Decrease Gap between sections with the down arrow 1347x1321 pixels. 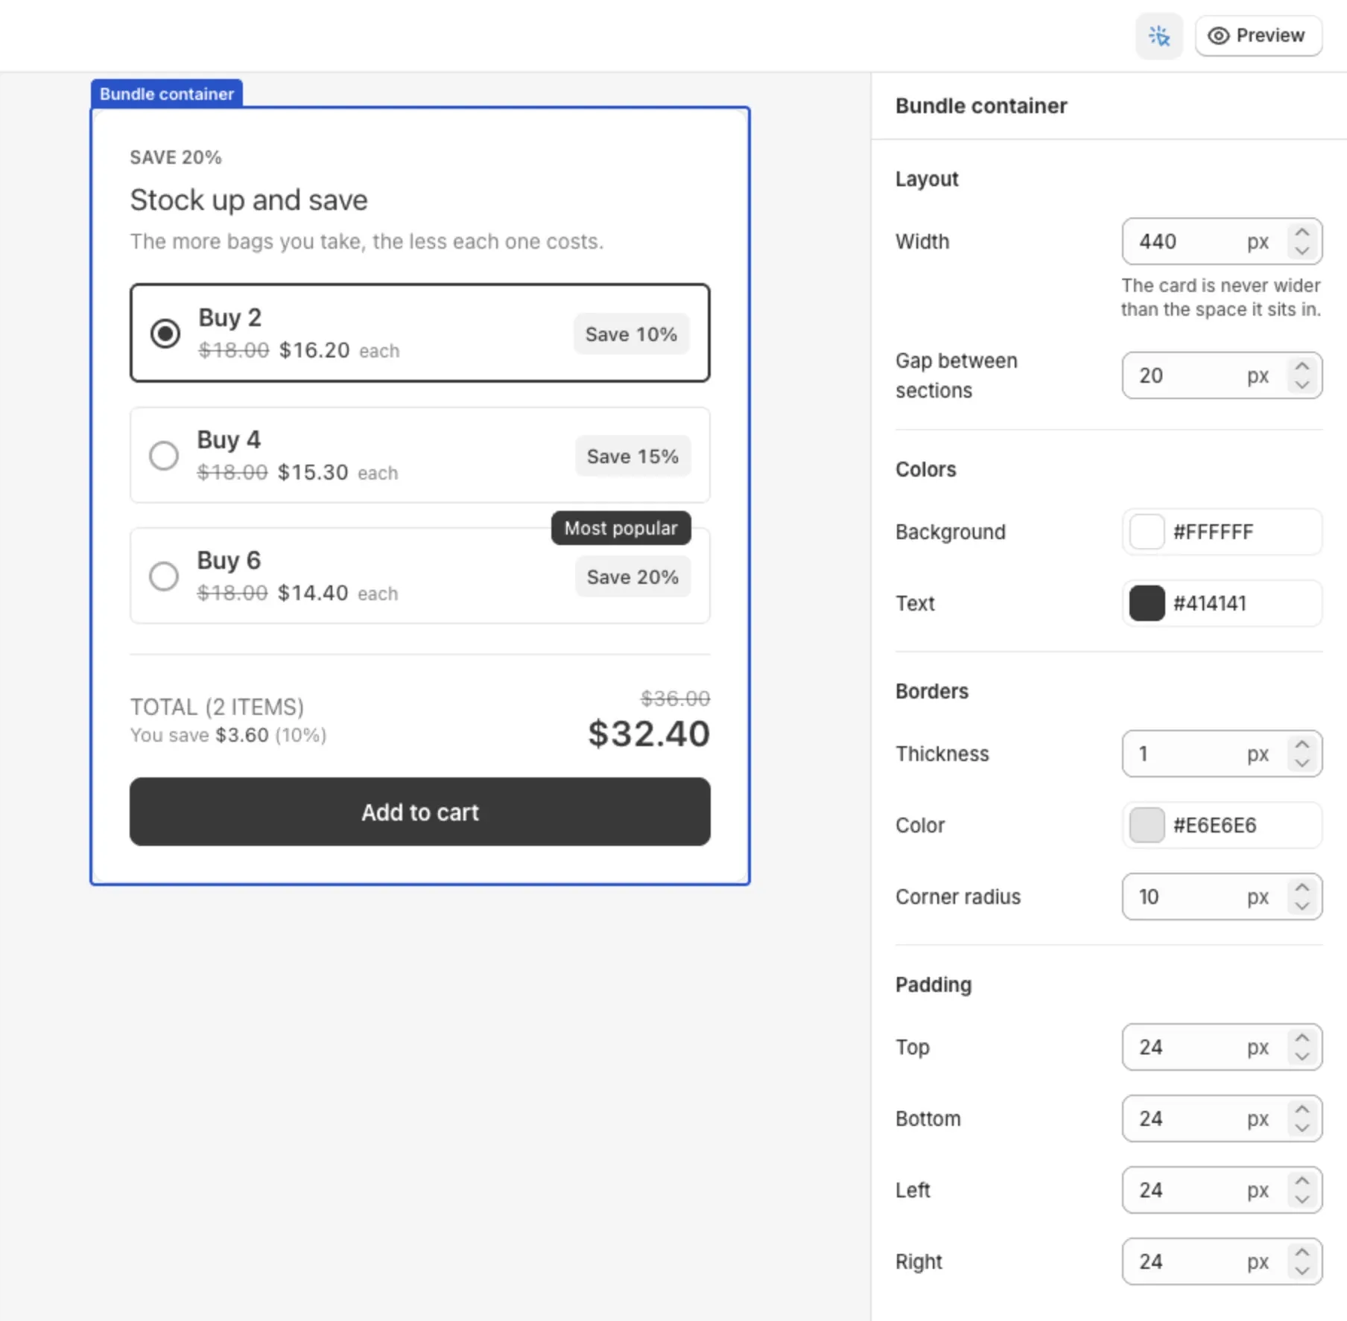coord(1302,385)
